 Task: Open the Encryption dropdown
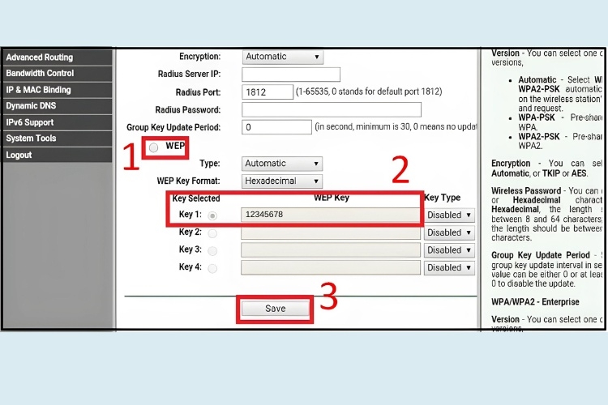[283, 57]
